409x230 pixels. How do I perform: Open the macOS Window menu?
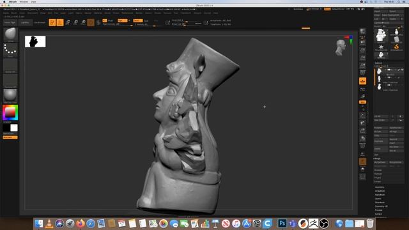(x=24, y=1)
